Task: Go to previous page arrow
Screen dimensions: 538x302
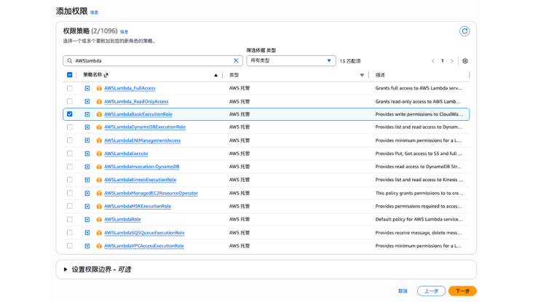Action: 433,61
